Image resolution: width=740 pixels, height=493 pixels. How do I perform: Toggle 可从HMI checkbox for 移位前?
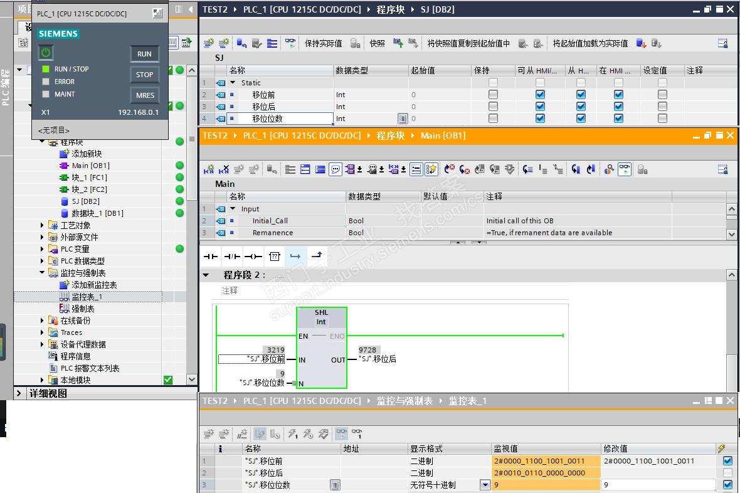[x=541, y=95]
